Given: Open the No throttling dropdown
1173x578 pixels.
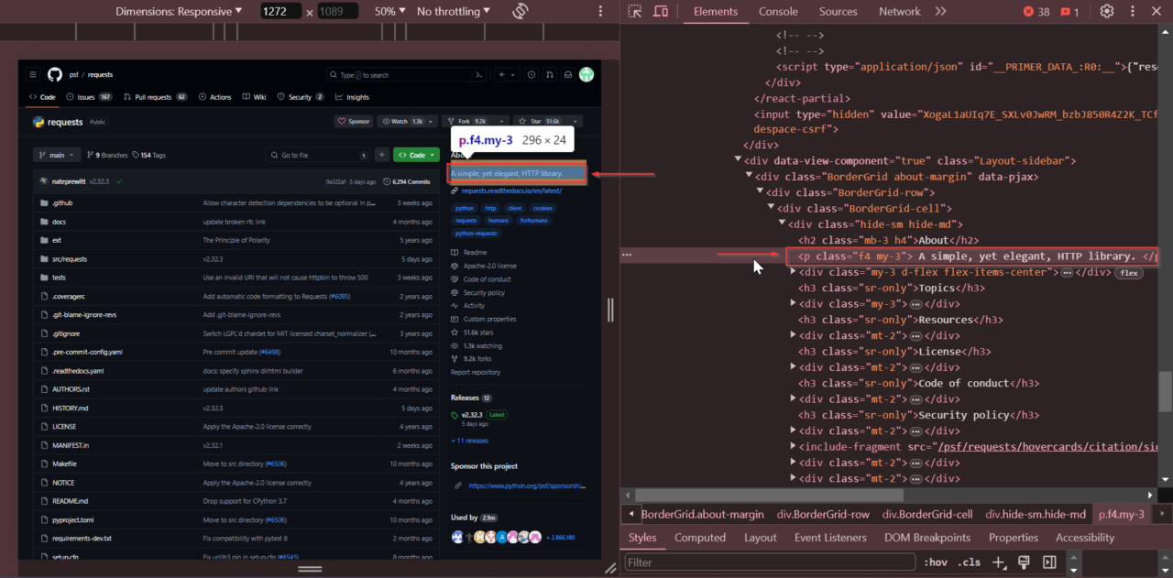Looking at the screenshot, I should [455, 11].
